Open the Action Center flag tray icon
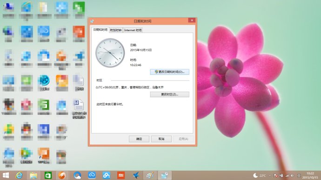The image size is (321, 180). [x=275, y=175]
